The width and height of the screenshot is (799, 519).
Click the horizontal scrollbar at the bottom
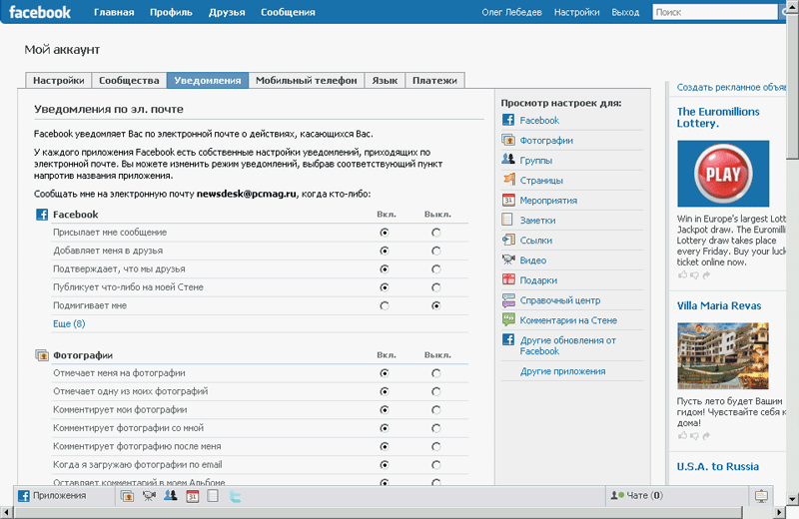[399, 512]
